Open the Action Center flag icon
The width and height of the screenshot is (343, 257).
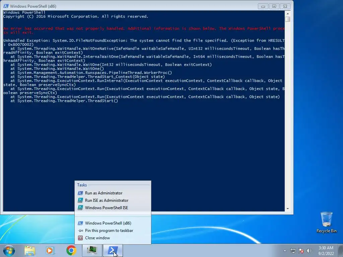301,251
